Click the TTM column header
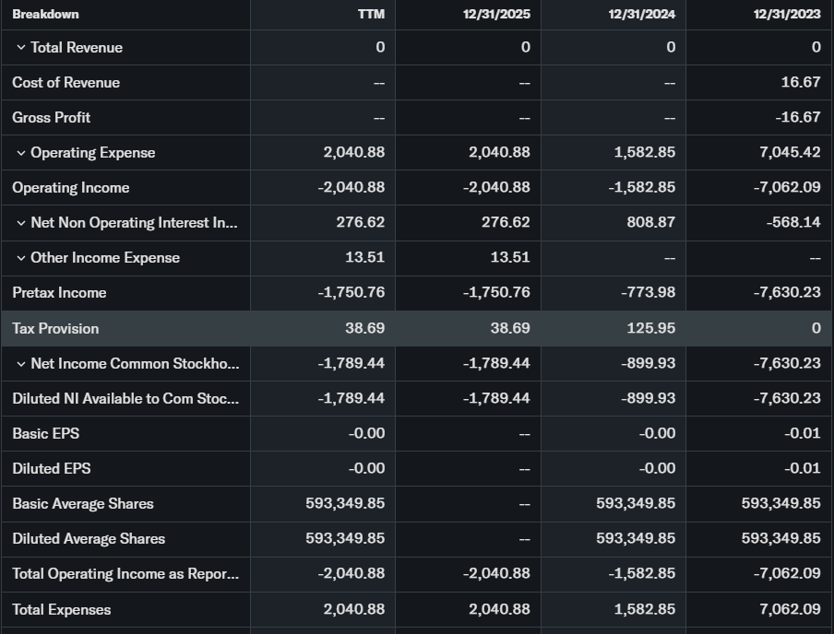The height and width of the screenshot is (634, 834). tap(371, 14)
